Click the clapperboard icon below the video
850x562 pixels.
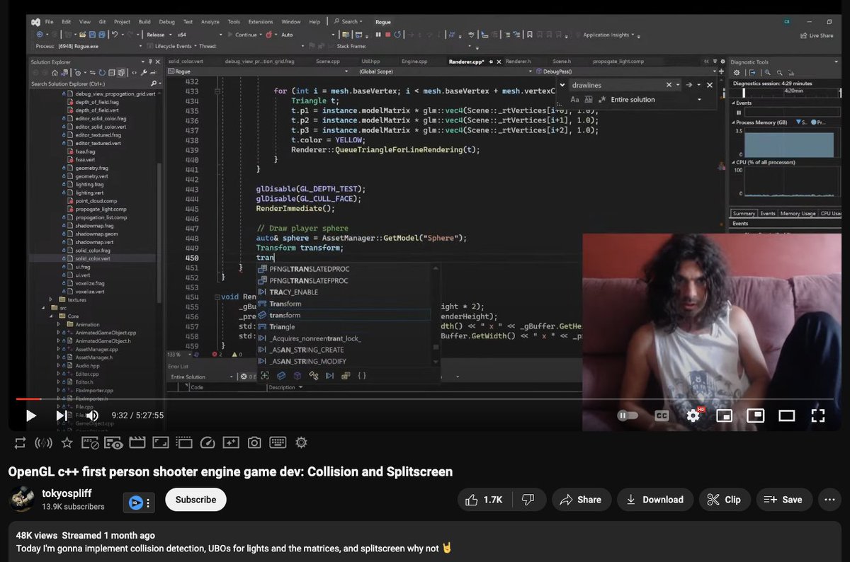[137, 443]
